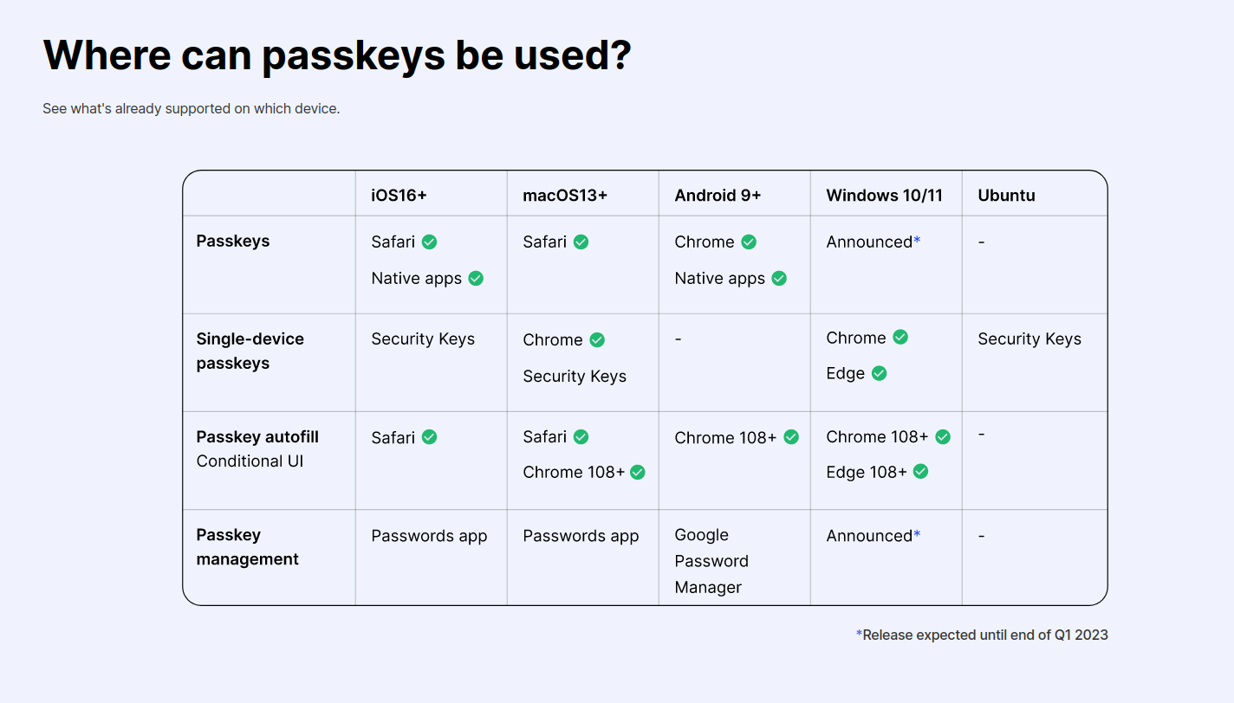Viewport: 1234px width, 703px height.
Task: Click the blue asterisk after Announced in Passkeys row
Action: click(917, 242)
